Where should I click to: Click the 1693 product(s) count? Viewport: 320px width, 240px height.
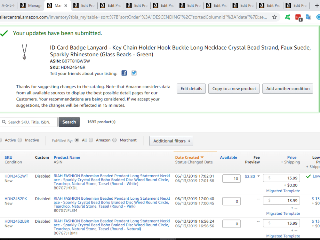point(101,122)
